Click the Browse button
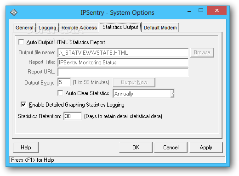The height and width of the screenshot is (176, 239). (202, 52)
